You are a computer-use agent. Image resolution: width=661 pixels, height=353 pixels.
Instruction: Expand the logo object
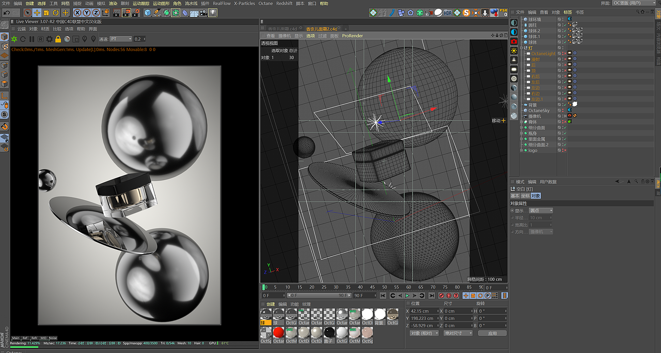pos(521,150)
